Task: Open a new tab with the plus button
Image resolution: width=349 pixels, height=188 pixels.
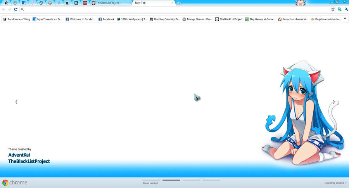Action: click(178, 3)
